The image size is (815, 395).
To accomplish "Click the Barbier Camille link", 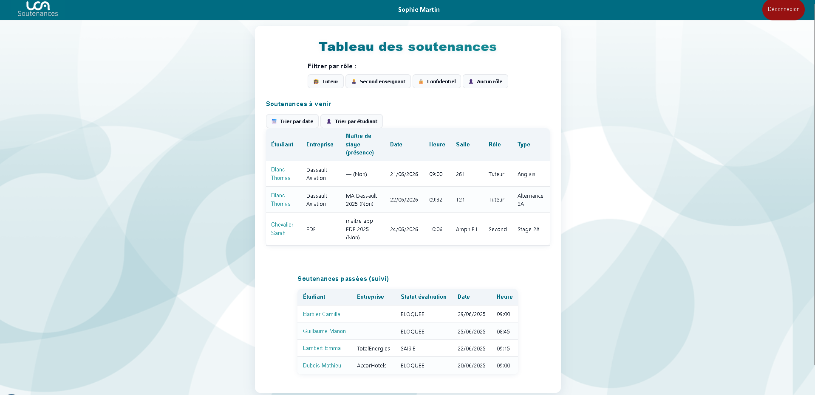I will 321,314.
